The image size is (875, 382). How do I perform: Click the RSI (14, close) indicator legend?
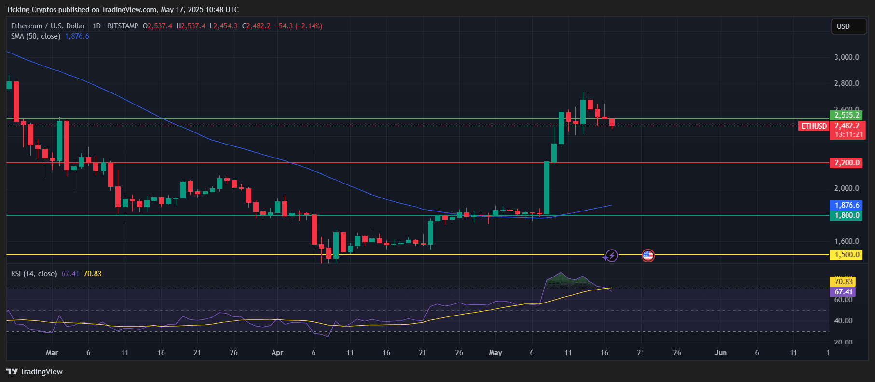pyautogui.click(x=34, y=274)
